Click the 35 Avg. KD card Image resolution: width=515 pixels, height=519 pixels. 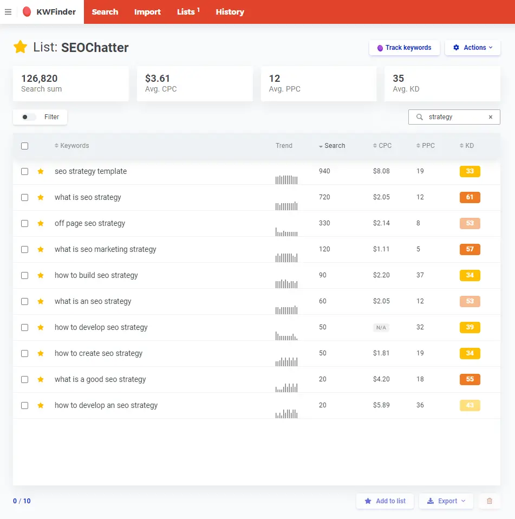coord(442,83)
